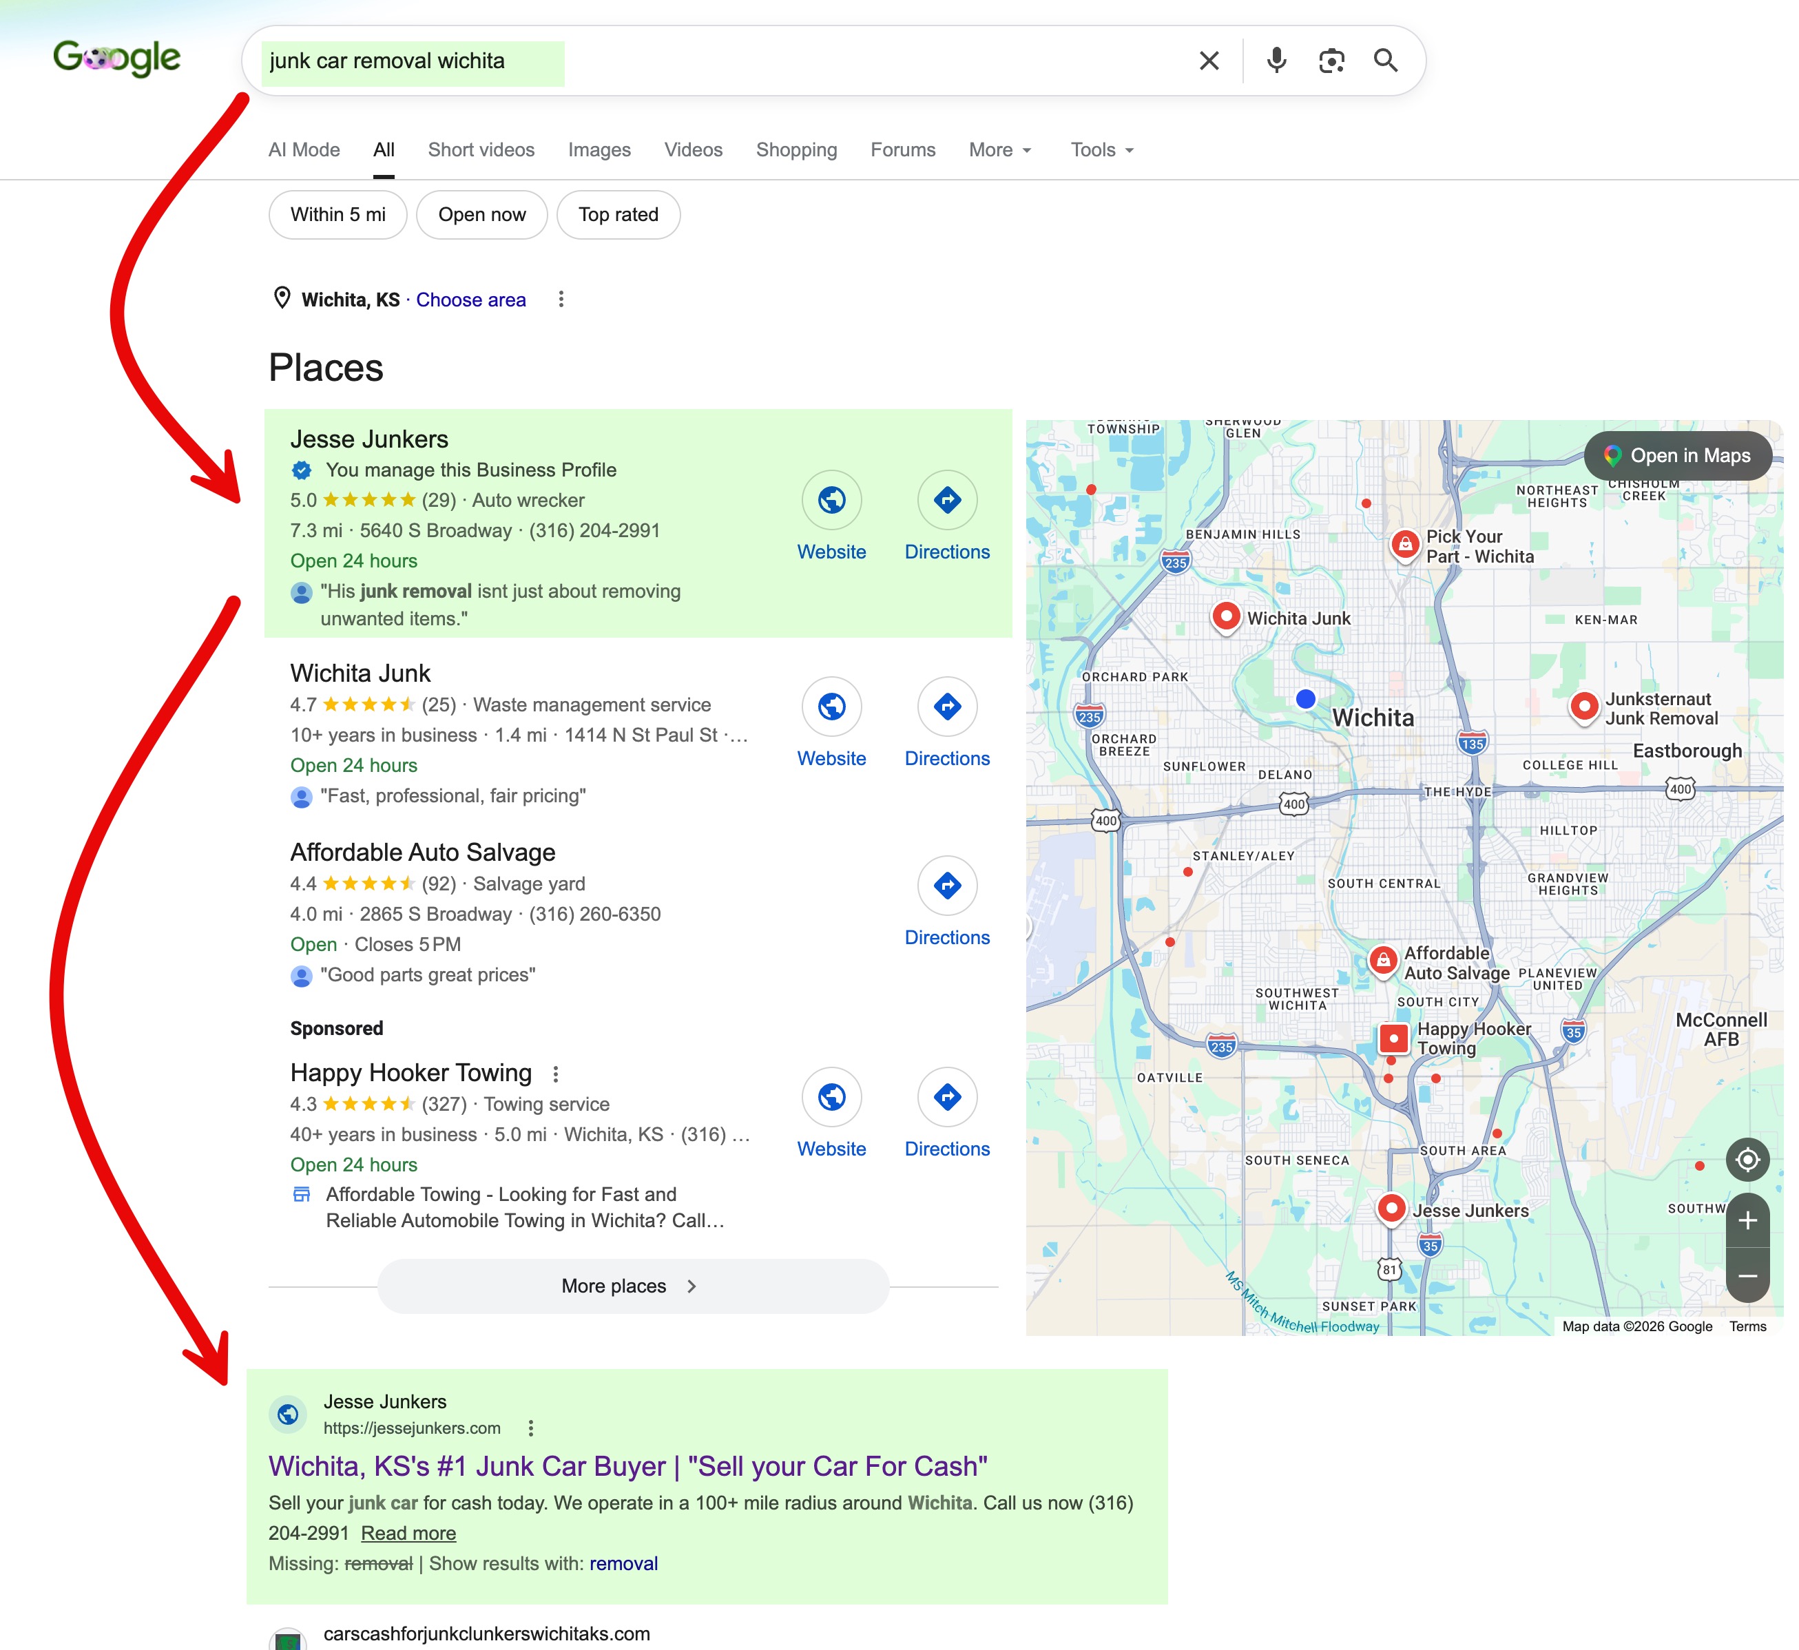Click the magnifying glass search icon
This screenshot has width=1799, height=1650.
1386,61
